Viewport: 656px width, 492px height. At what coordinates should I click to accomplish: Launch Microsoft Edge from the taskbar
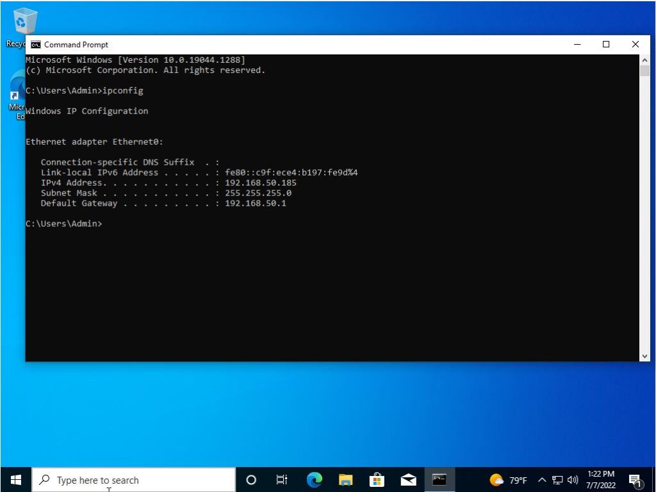coord(314,480)
